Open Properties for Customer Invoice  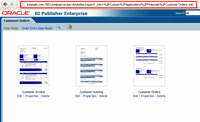(x=32, y=96)
